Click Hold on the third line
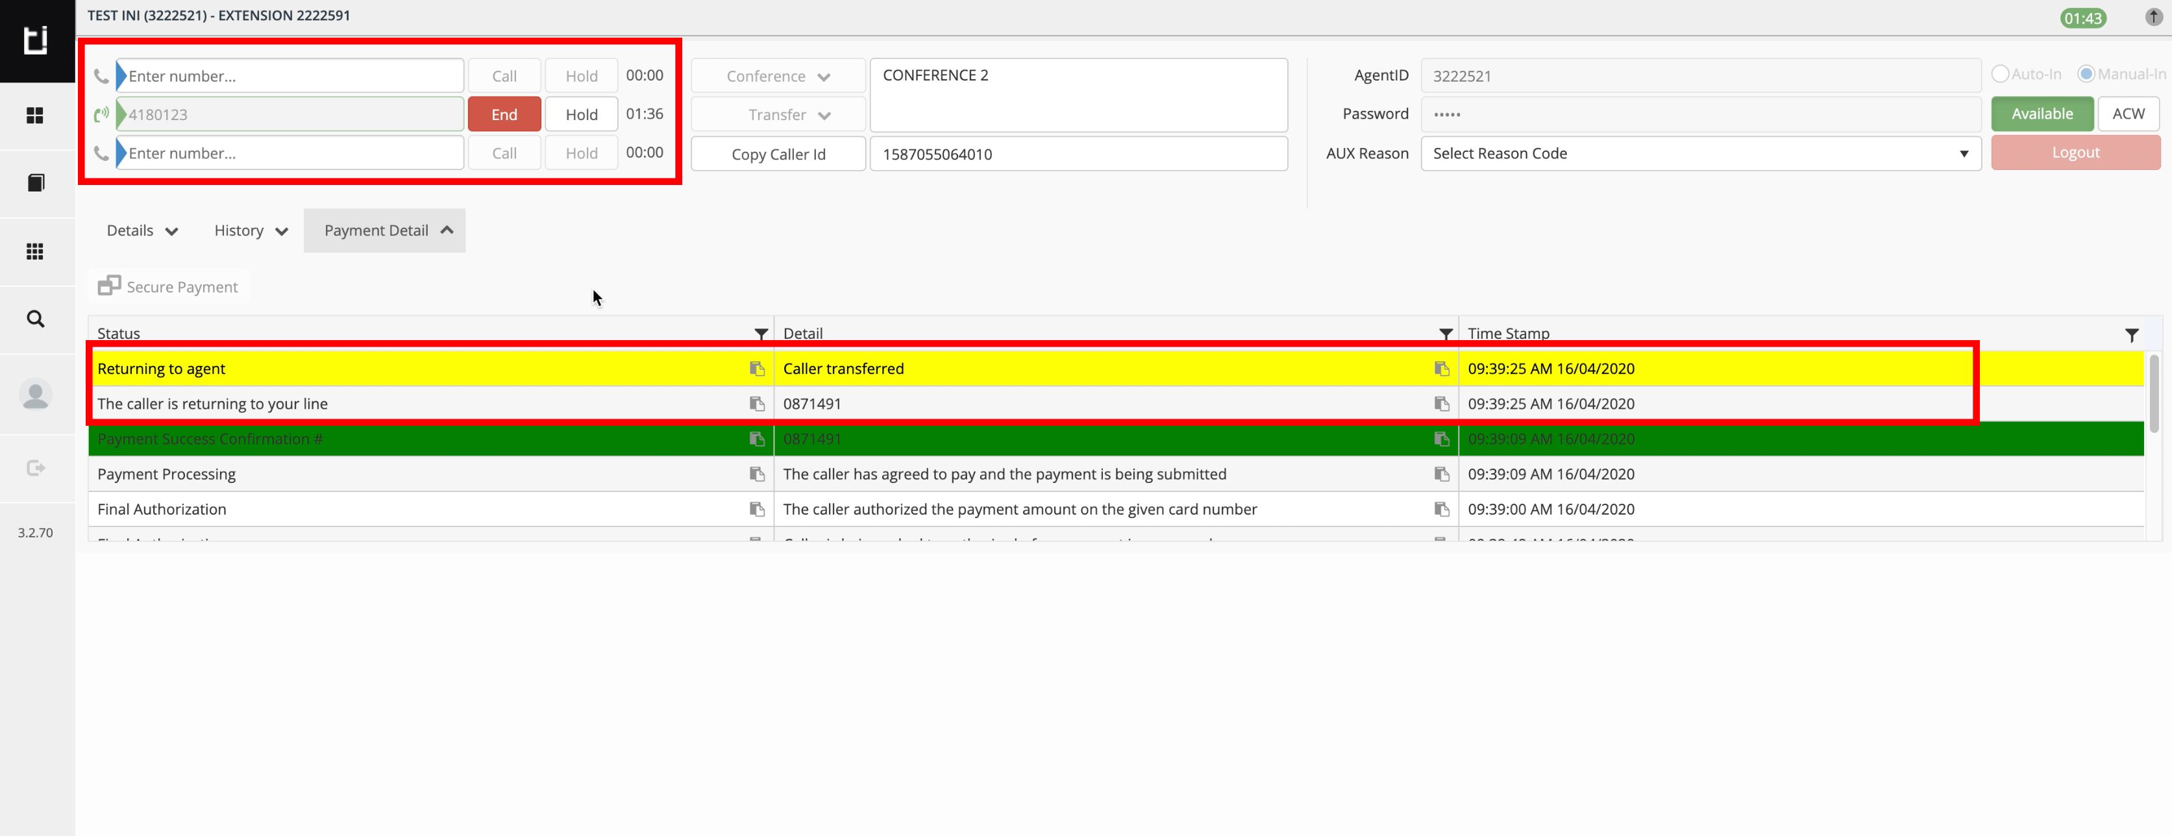 pos(581,153)
